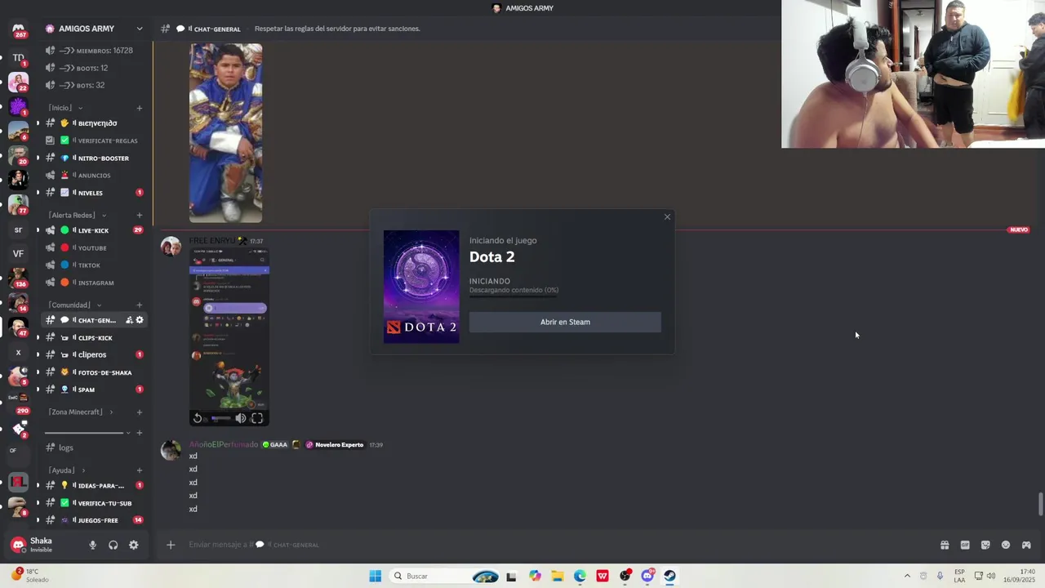
Task: Open the anuncios channel
Action: coord(95,176)
